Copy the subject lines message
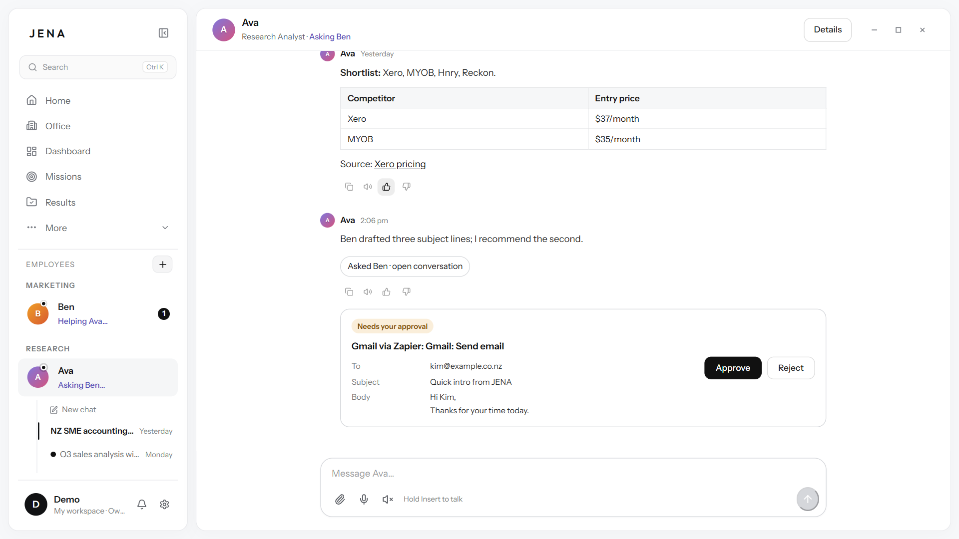Image resolution: width=959 pixels, height=539 pixels. (349, 292)
